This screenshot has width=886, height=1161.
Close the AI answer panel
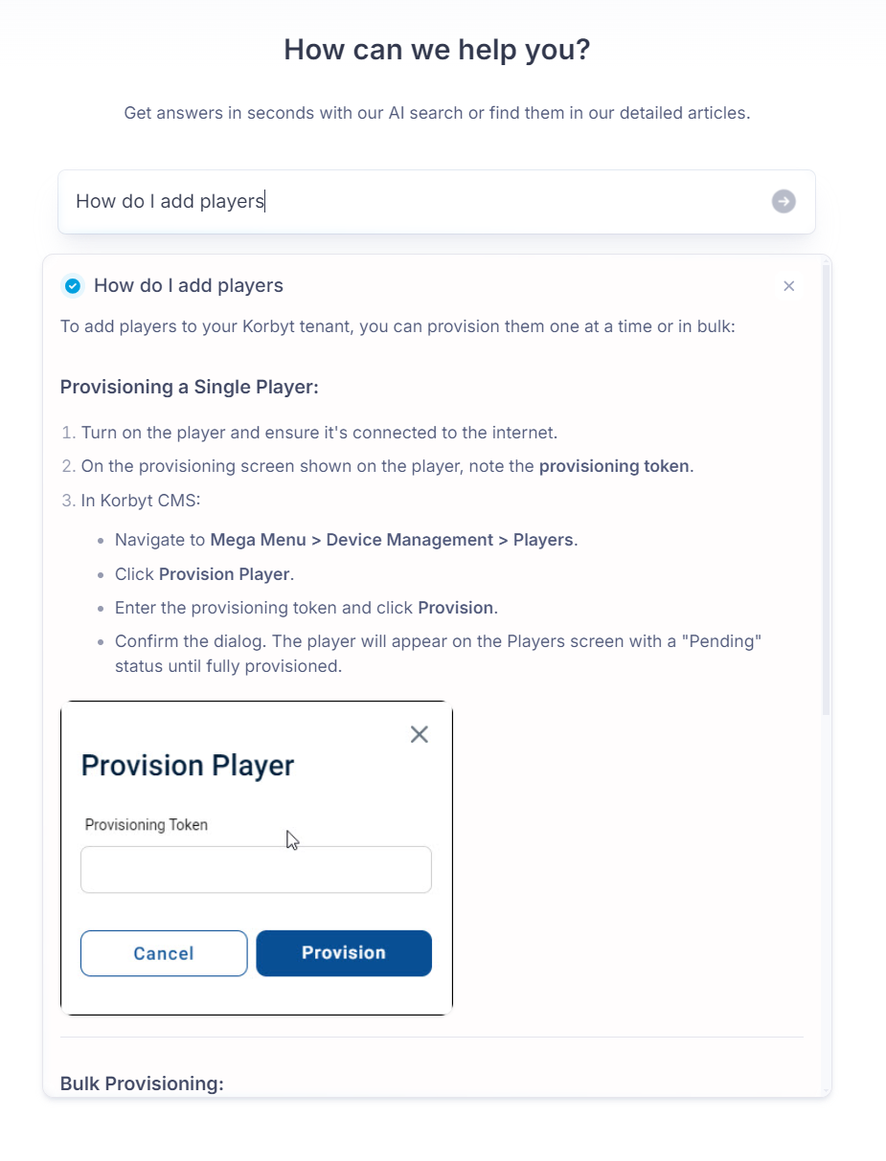[788, 286]
